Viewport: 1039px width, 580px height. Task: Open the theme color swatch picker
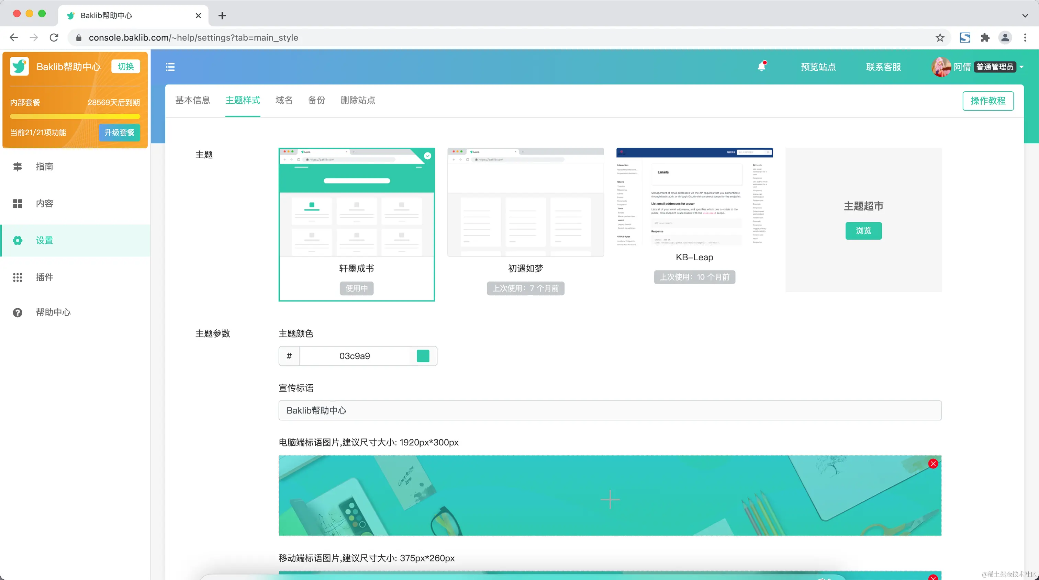click(423, 356)
